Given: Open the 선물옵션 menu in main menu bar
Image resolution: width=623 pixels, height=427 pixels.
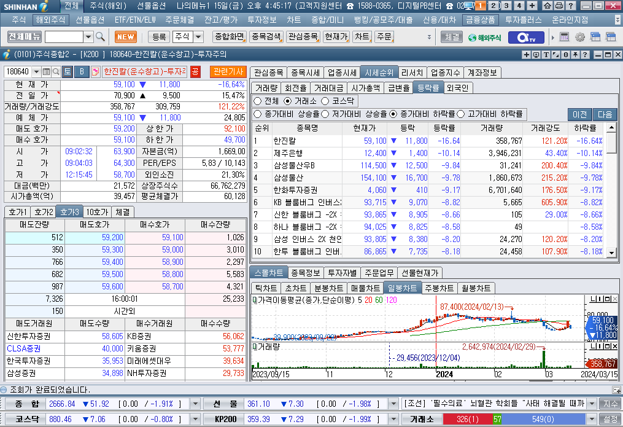Looking at the screenshot, I should 90,20.
